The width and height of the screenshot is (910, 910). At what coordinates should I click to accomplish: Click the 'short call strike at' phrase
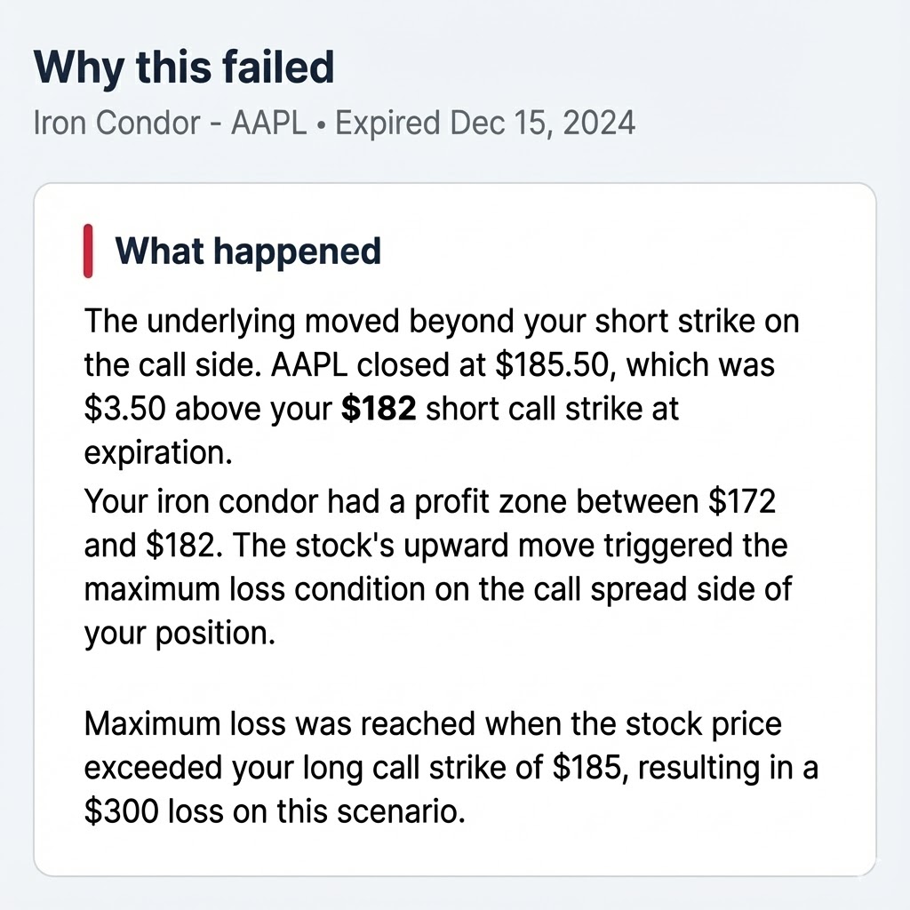(x=552, y=409)
